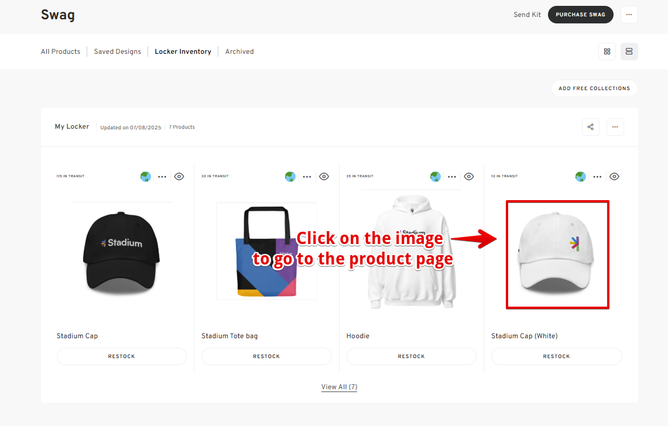Viewport: 668px width, 426px height.
Task: Click the Purchase Swag button
Action: pos(580,15)
